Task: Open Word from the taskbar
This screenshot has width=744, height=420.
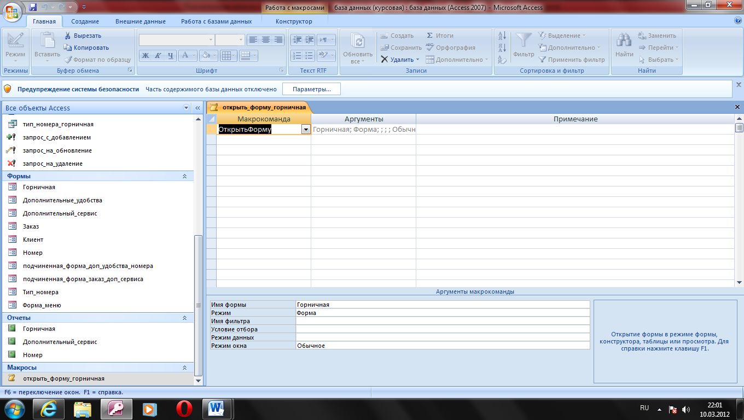Action: click(x=217, y=409)
